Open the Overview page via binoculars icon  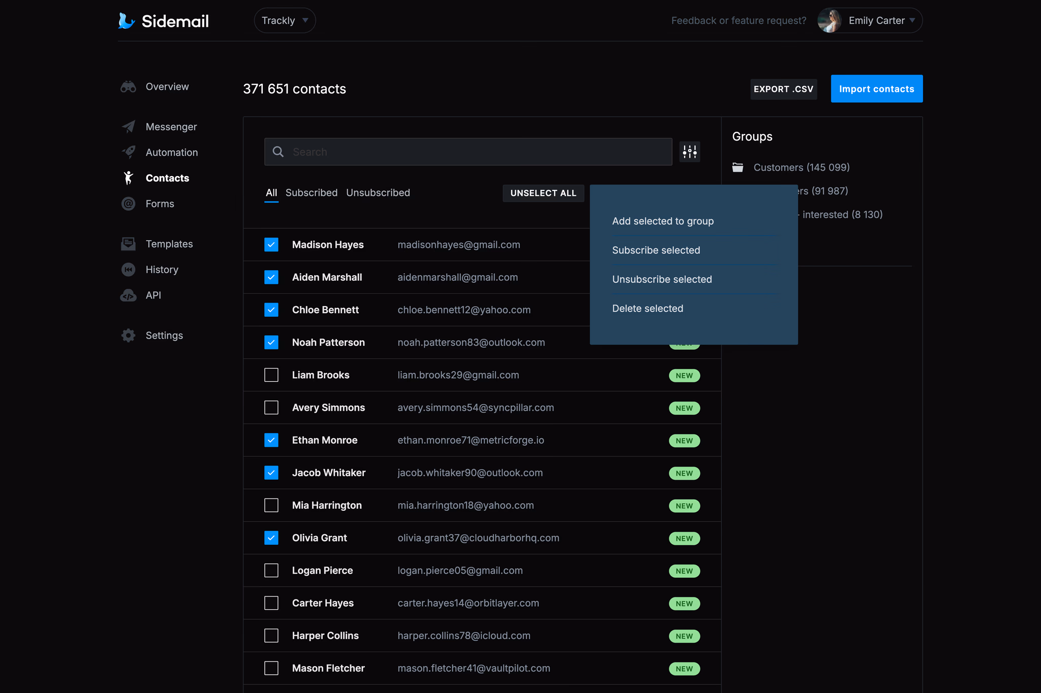pos(128,86)
